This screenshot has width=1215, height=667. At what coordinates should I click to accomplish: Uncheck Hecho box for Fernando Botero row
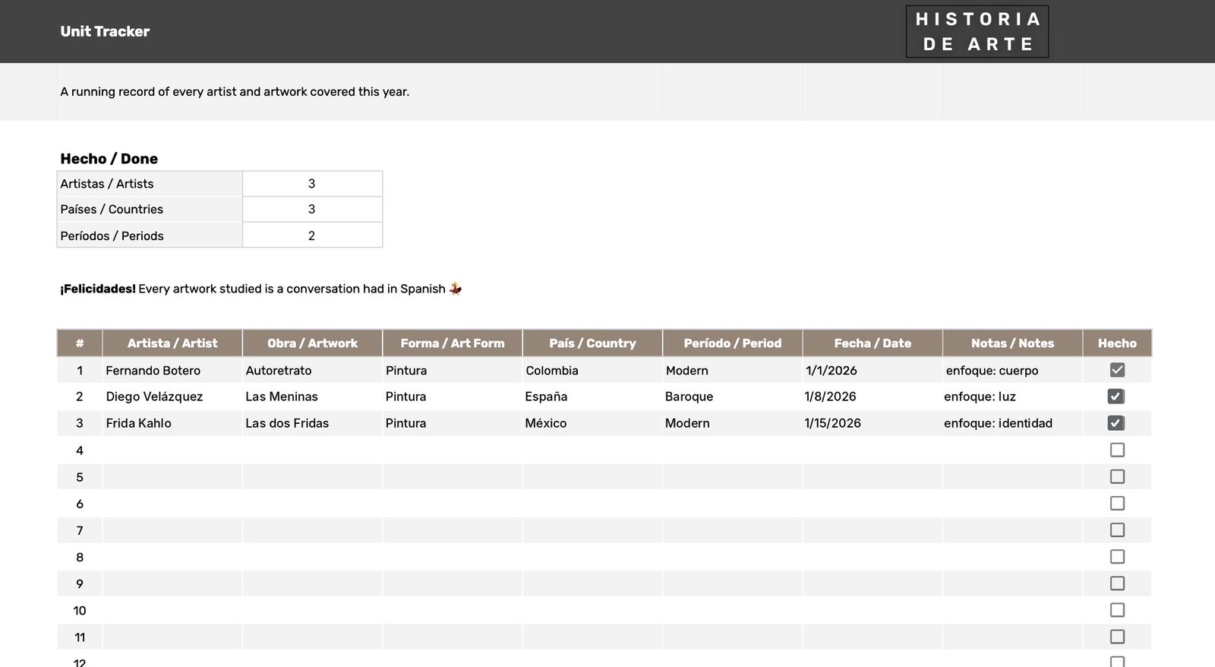click(1117, 370)
